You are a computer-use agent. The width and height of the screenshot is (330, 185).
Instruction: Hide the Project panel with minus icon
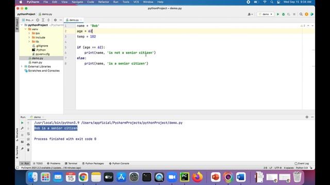coord(61,20)
